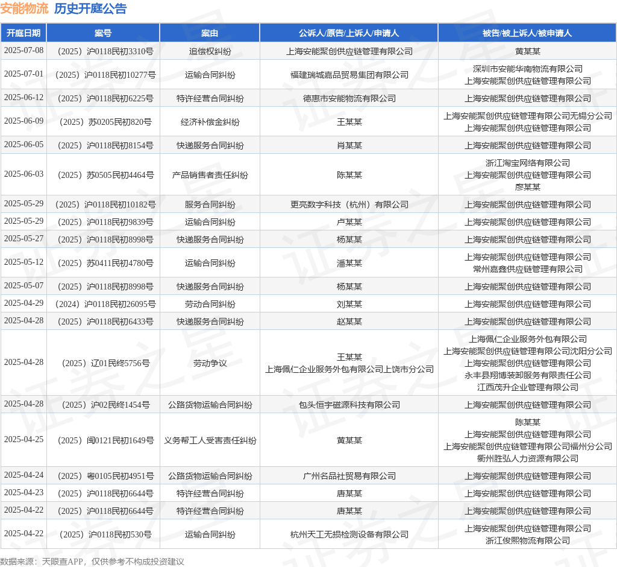Click plaintiff 包头恒宇磁源科技有限公司

click(349, 405)
